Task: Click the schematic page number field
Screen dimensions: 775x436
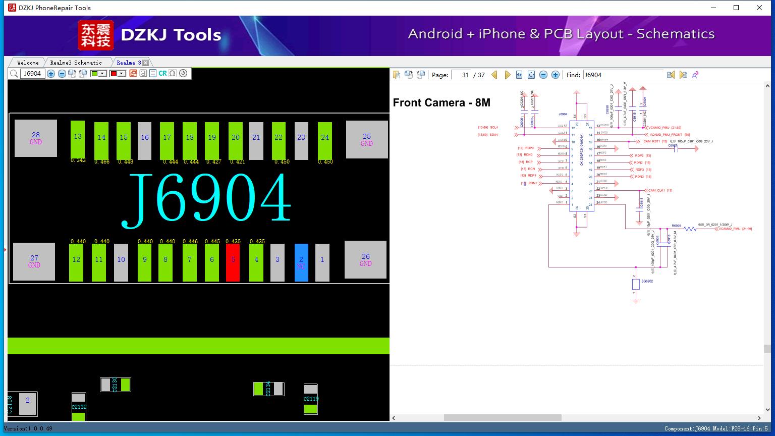Action: pos(461,75)
